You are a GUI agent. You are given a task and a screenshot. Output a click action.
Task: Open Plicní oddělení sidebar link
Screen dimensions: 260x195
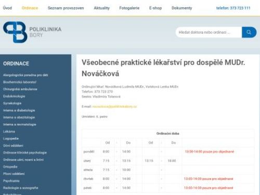point(14,174)
